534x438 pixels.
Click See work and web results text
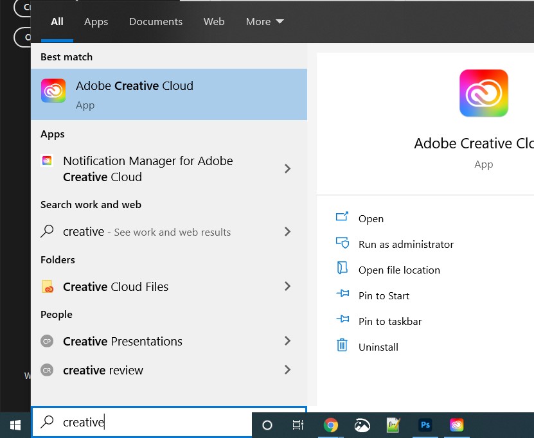click(172, 232)
